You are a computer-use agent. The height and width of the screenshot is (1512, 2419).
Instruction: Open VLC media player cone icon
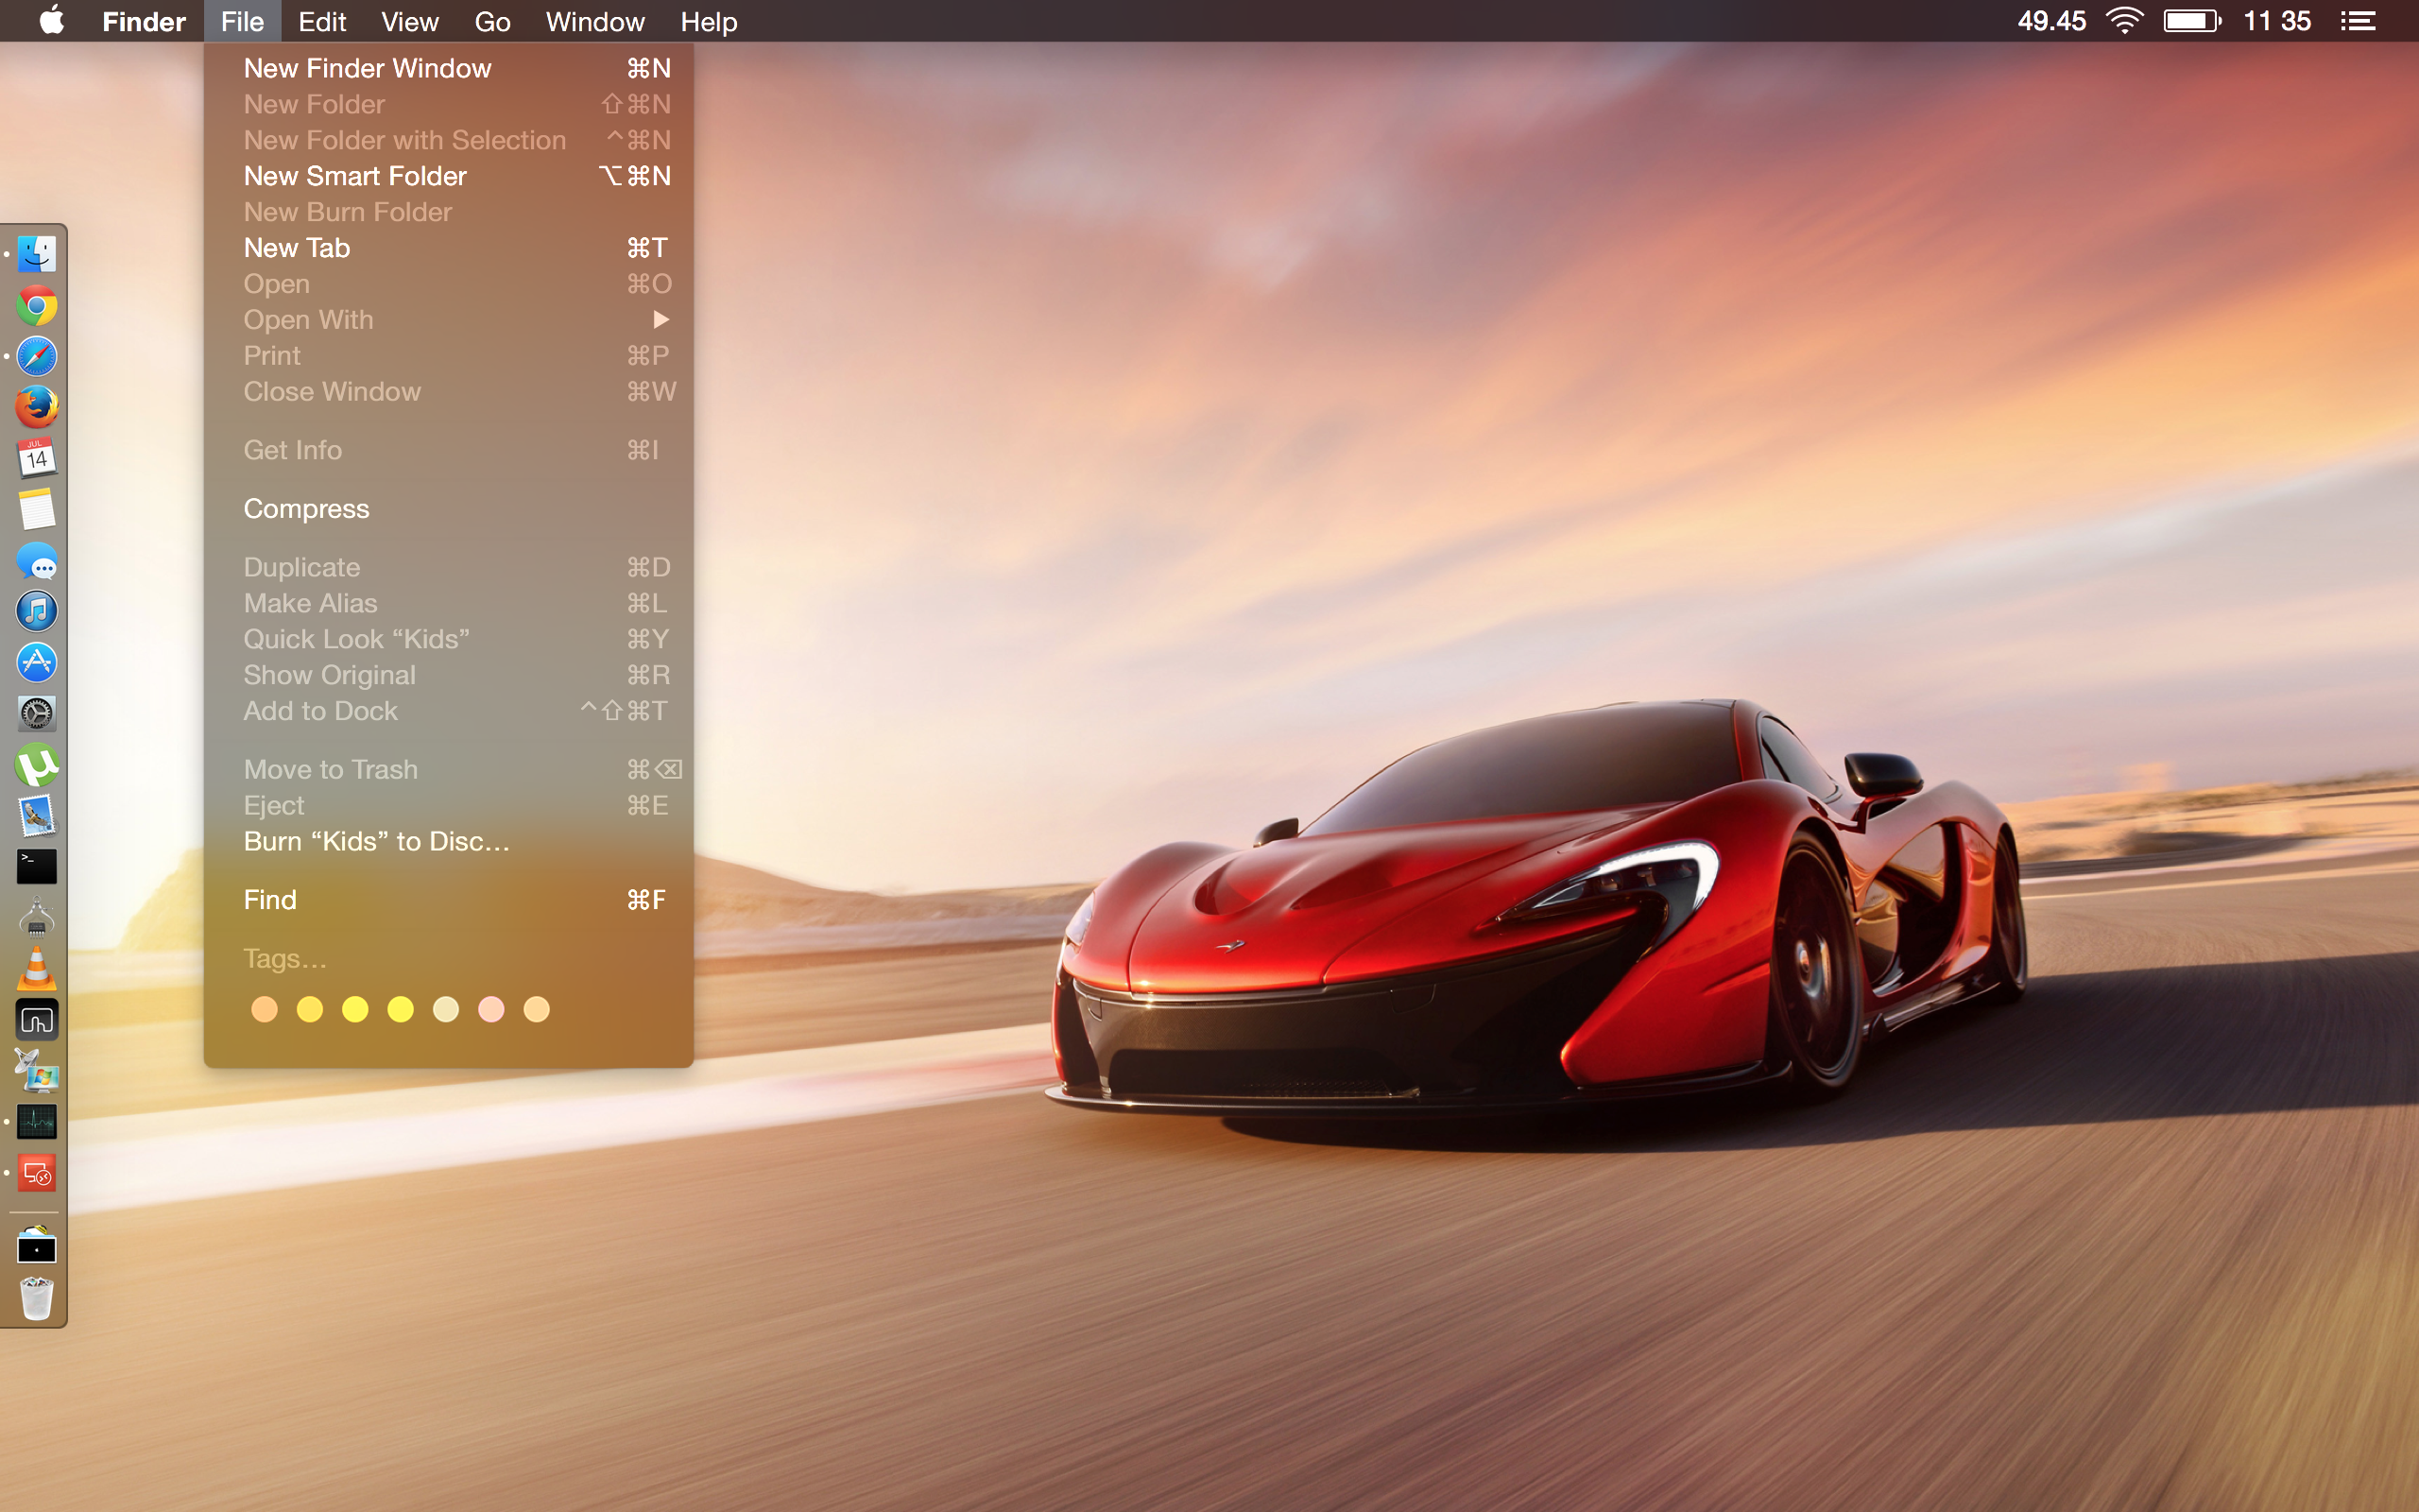(x=37, y=968)
